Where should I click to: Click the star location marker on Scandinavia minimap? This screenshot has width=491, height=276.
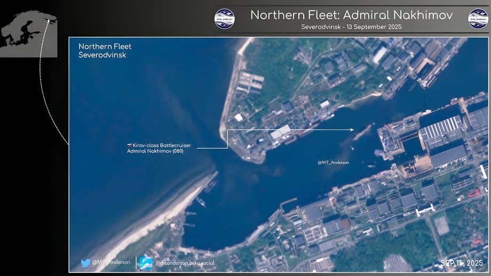coord(49,21)
